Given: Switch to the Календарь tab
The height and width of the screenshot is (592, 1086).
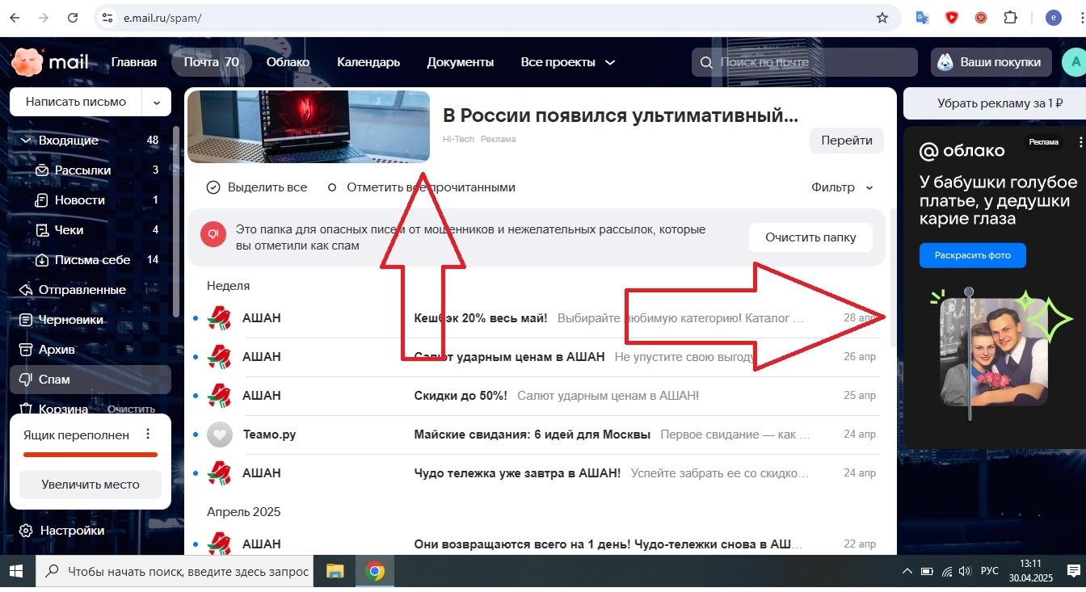Looking at the screenshot, I should tap(368, 62).
